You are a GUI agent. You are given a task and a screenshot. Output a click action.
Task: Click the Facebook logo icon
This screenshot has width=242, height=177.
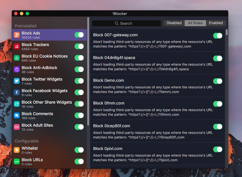[17, 92]
